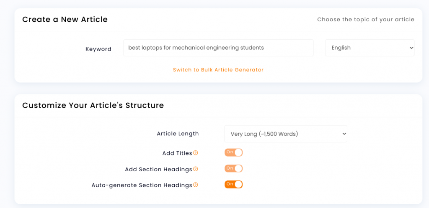Show help tooltip icon for Auto-generate Section Headings
Image resolution: width=429 pixels, height=208 pixels.
tap(195, 185)
